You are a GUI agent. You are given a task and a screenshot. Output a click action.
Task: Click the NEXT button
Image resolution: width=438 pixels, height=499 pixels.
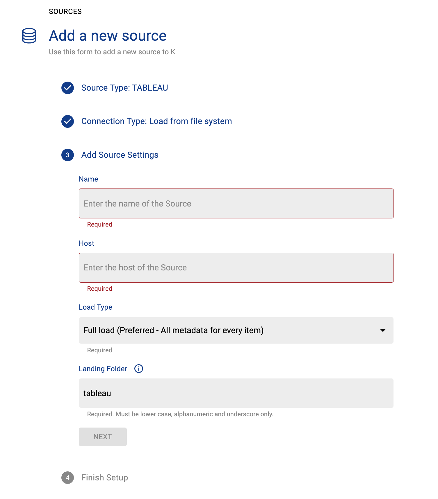[x=102, y=437]
